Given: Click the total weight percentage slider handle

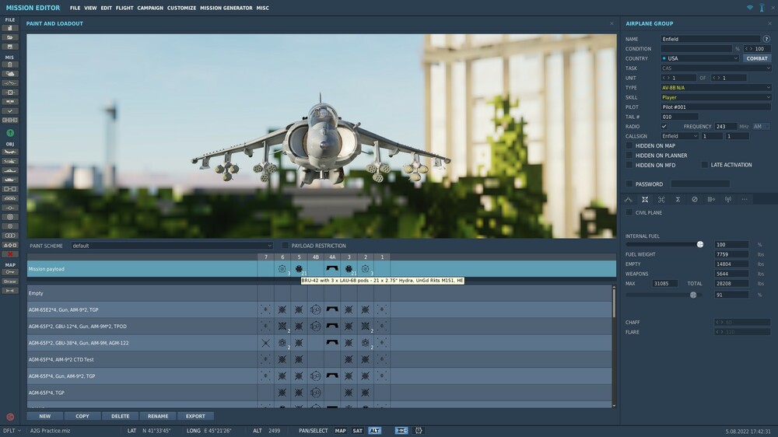Looking at the screenshot, I should (x=693, y=295).
